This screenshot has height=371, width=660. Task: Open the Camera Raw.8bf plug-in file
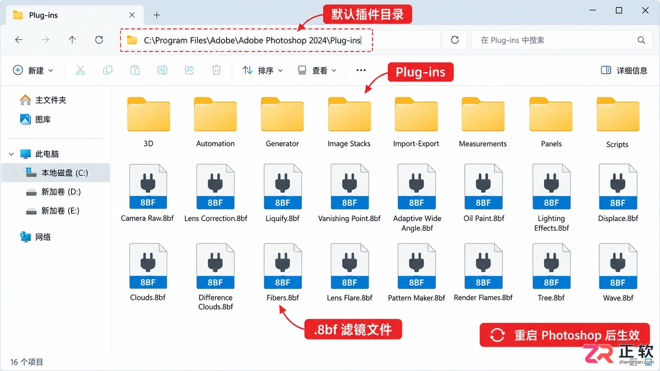pos(148,187)
